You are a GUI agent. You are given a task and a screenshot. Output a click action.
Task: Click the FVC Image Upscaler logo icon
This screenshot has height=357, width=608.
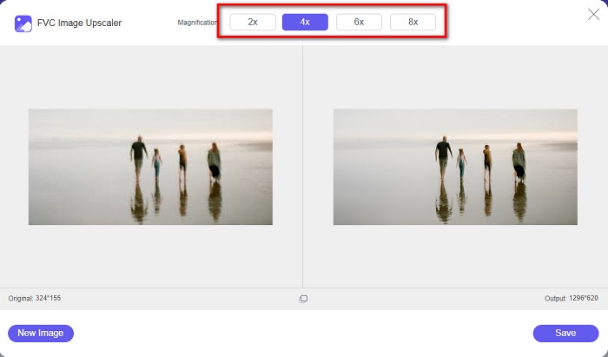pyautogui.click(x=23, y=23)
